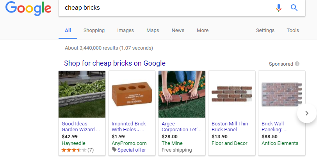Click the voice search microphone icon

pos(279,8)
